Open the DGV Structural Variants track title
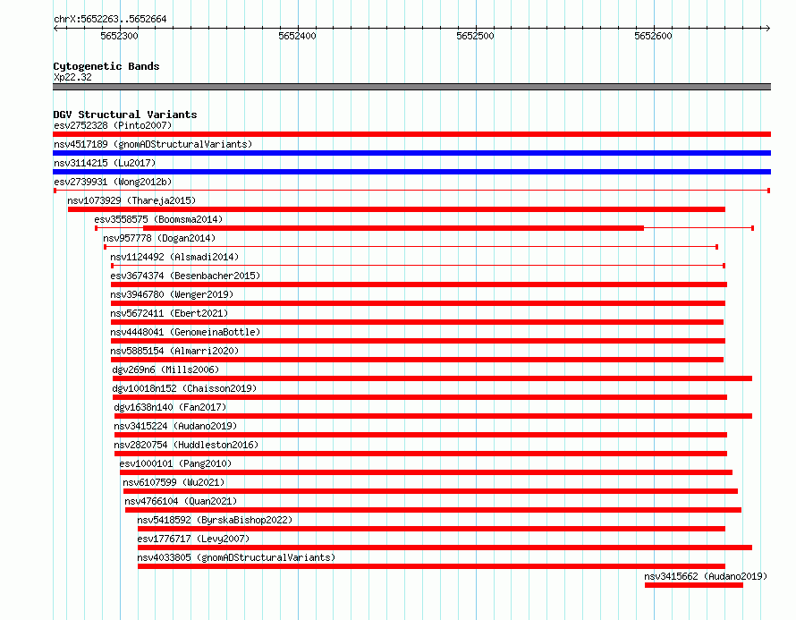The width and height of the screenshot is (796, 620). coord(125,115)
